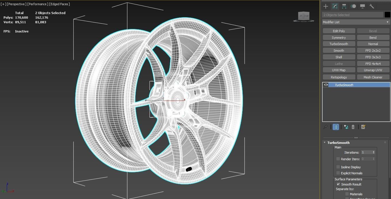Viewport: 391px width, 199px height.
Task: Remove modifier with trash icon
Action: click(x=353, y=127)
